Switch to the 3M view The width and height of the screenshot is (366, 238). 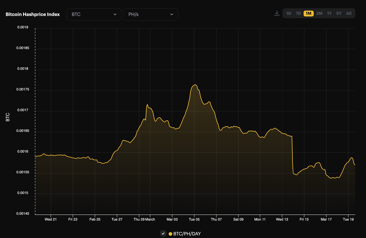(319, 13)
